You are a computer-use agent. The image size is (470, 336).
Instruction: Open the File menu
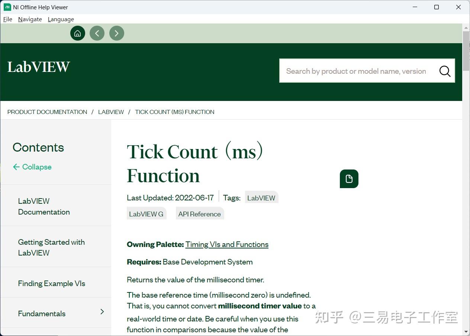[x=8, y=19]
